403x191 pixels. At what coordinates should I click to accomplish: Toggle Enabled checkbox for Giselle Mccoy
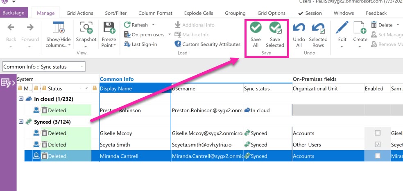pos(378,133)
